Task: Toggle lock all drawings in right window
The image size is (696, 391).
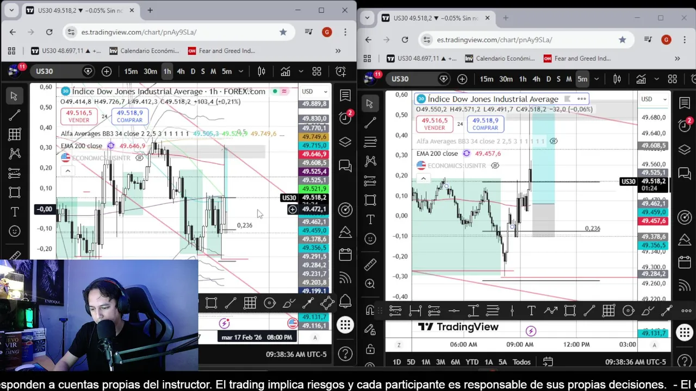Action: tap(370, 349)
